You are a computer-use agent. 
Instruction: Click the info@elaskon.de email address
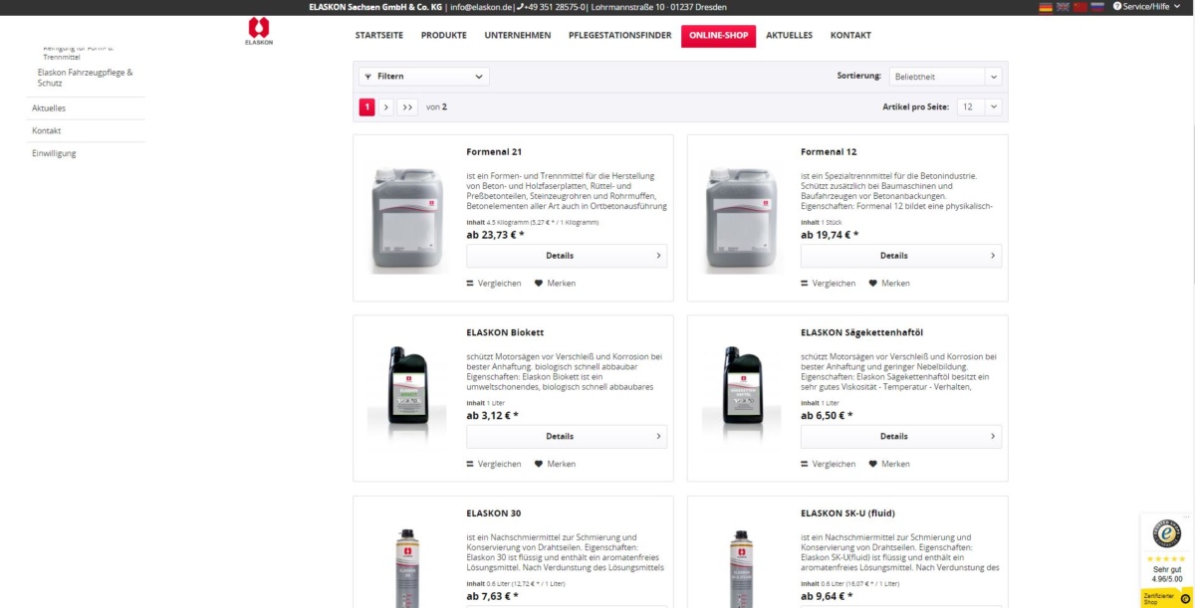(x=480, y=7)
